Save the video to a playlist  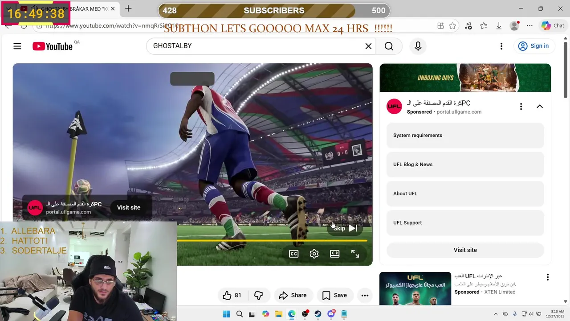[335, 295]
